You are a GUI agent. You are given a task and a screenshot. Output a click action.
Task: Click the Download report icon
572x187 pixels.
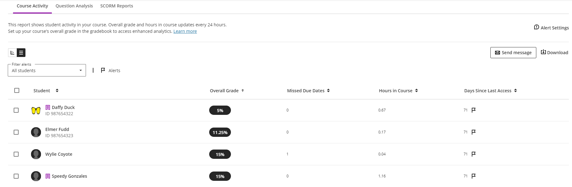543,52
